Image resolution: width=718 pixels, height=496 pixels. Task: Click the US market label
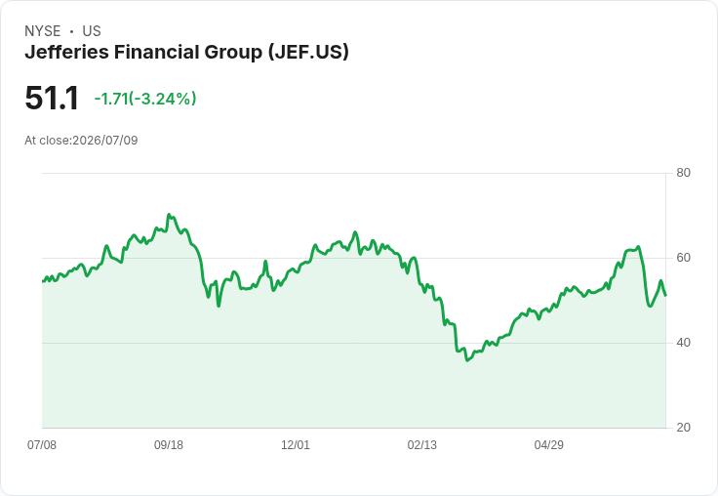92,31
